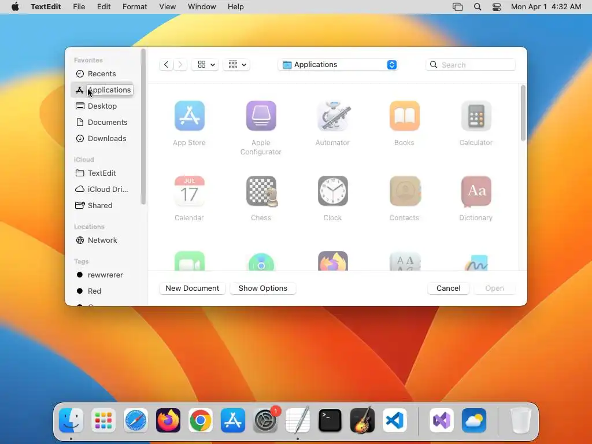Pick the Contacts app icon
The height and width of the screenshot is (444, 592).
click(404, 191)
